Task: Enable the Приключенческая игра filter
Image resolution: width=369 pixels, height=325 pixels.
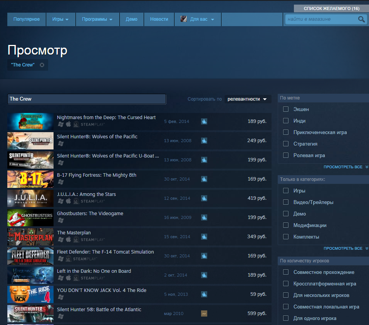Action: click(286, 132)
